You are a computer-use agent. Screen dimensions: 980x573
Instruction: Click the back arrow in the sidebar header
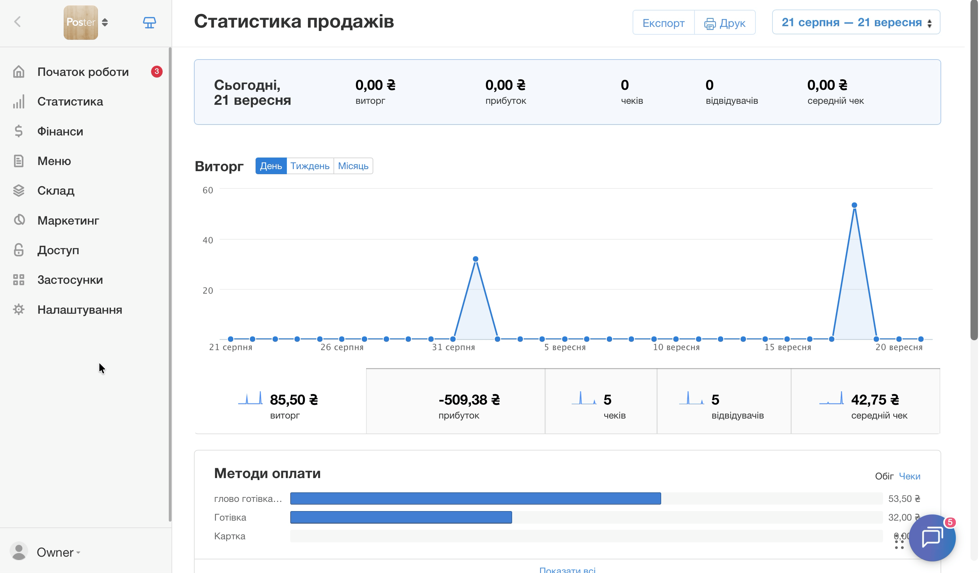point(17,22)
